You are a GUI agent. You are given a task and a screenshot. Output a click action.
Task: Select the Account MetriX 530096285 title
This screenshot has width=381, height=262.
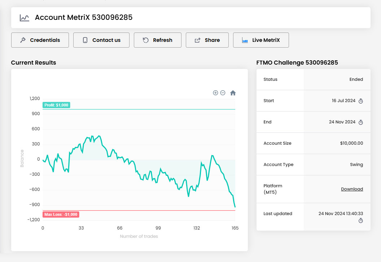(84, 17)
